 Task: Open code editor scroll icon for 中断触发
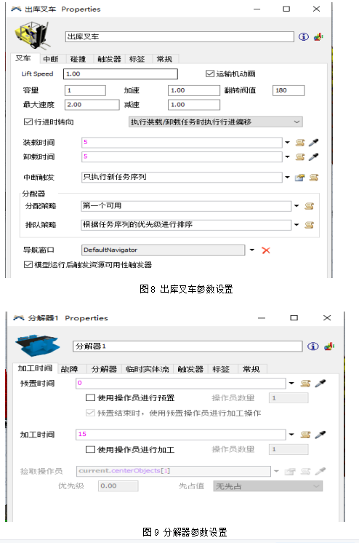(314, 178)
